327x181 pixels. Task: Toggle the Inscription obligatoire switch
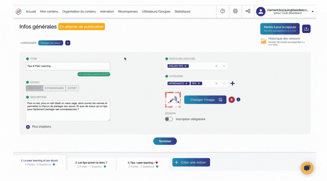(x=169, y=119)
